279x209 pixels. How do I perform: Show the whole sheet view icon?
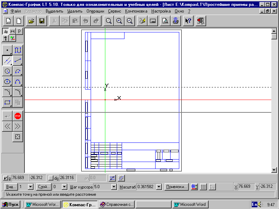tap(153, 21)
